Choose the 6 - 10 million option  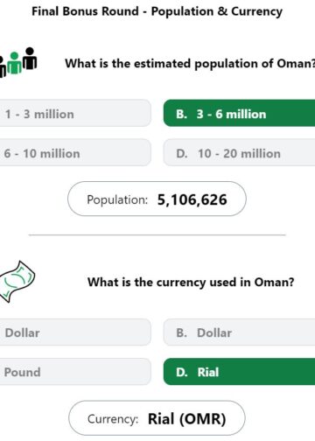point(75,153)
